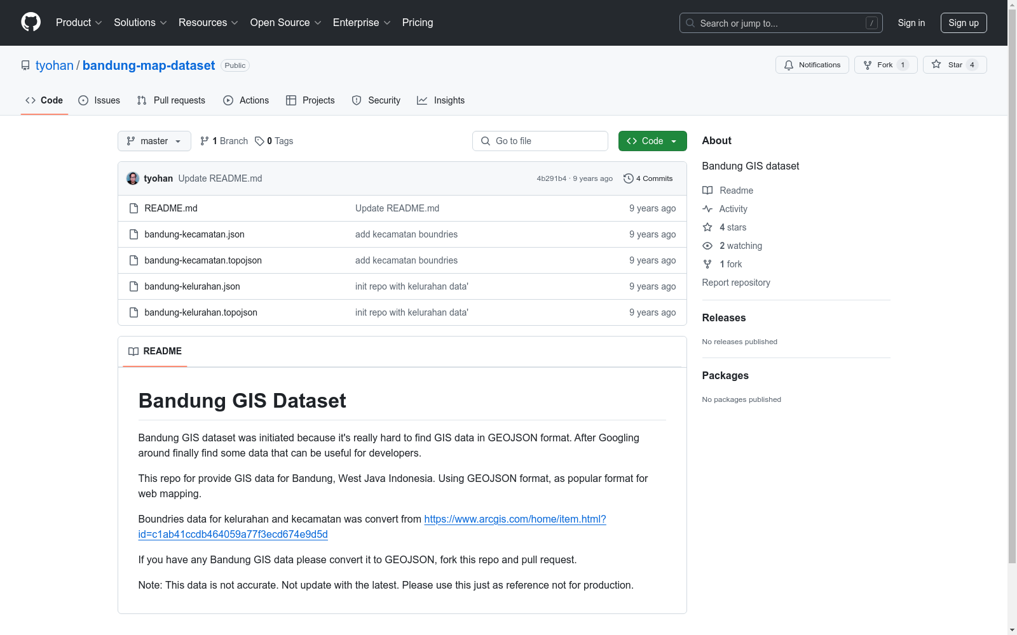Open the master branch selector dropdown
The image size is (1017, 635).
154,141
